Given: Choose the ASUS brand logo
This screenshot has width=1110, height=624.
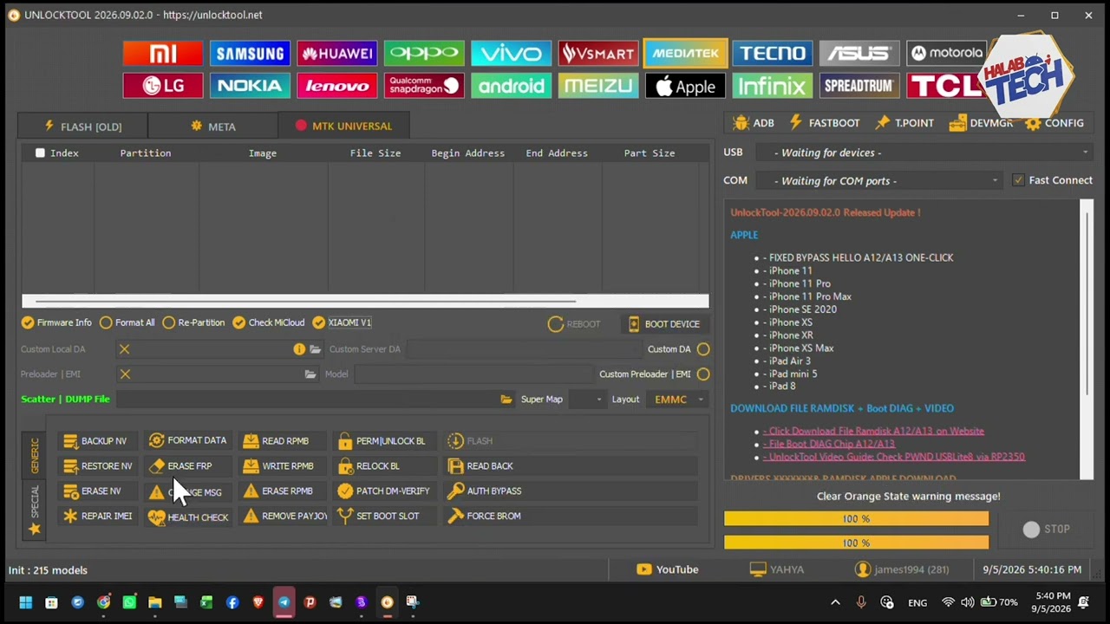Looking at the screenshot, I should pyautogui.click(x=859, y=53).
